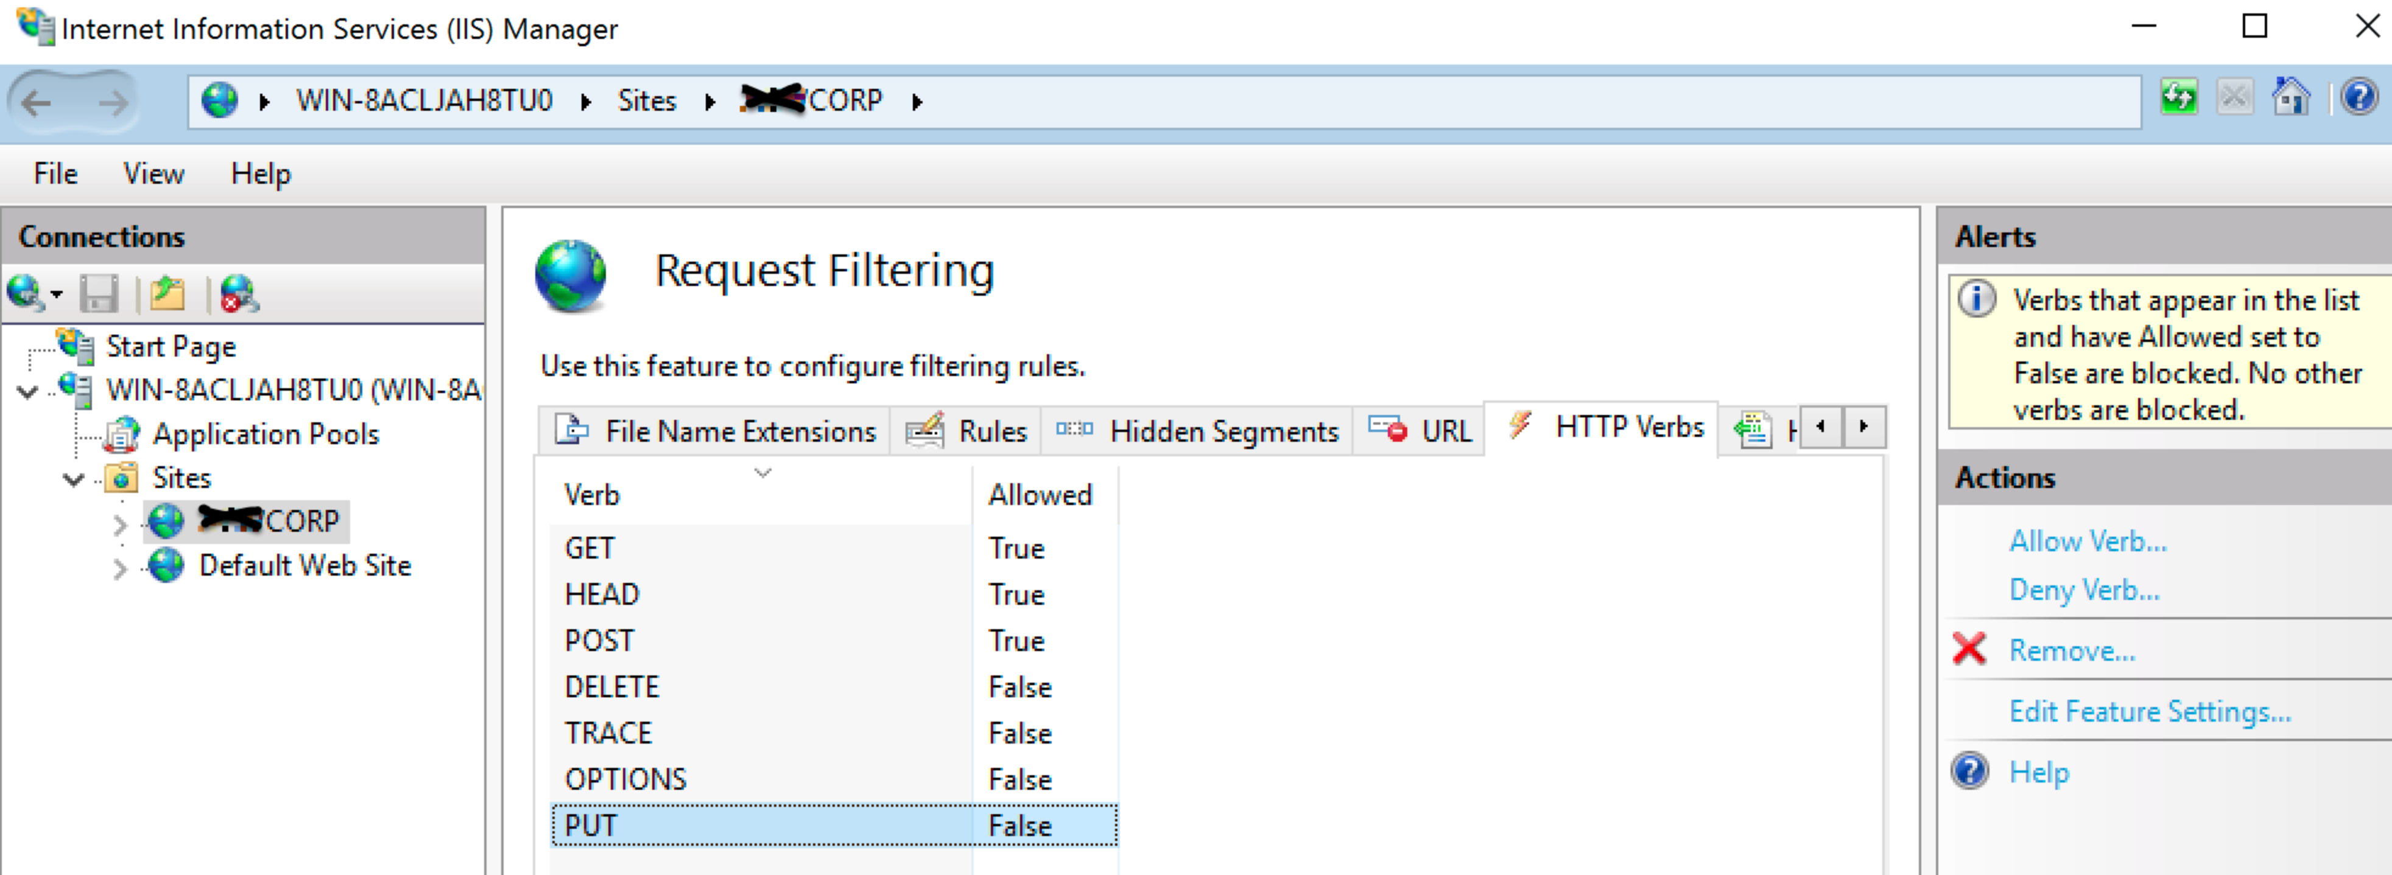Click the Delete Connection icon in Connections toolbar

239,295
